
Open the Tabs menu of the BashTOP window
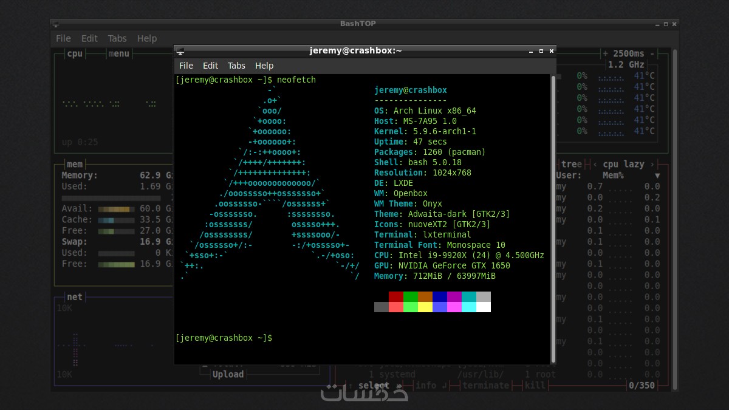(x=117, y=38)
